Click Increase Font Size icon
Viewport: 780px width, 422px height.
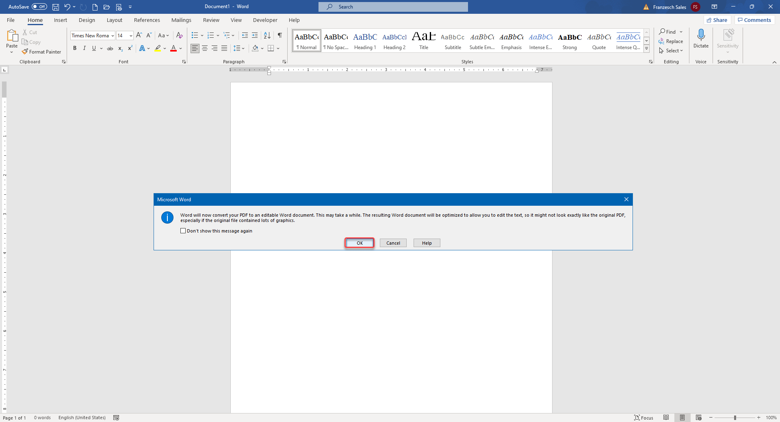139,35
